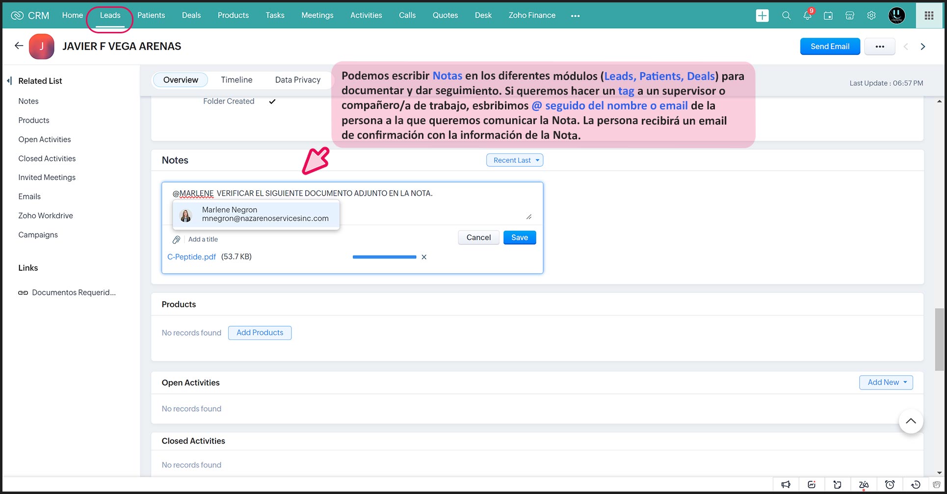Click the paperclip attach icon in note
Viewport: 947px width, 494px height.
tap(176, 239)
